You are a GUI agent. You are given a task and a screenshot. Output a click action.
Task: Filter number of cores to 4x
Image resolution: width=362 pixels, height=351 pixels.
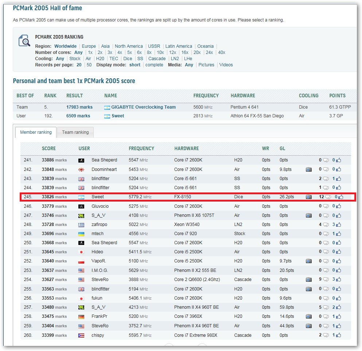click(120, 52)
